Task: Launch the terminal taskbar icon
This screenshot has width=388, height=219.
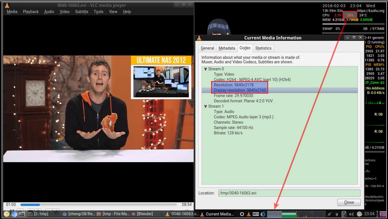Action: 22,214
